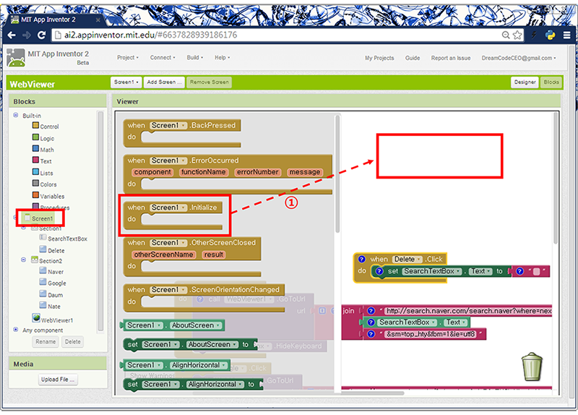Switch to Blocks view
Screen dimensions: 578x415
[x=551, y=82]
